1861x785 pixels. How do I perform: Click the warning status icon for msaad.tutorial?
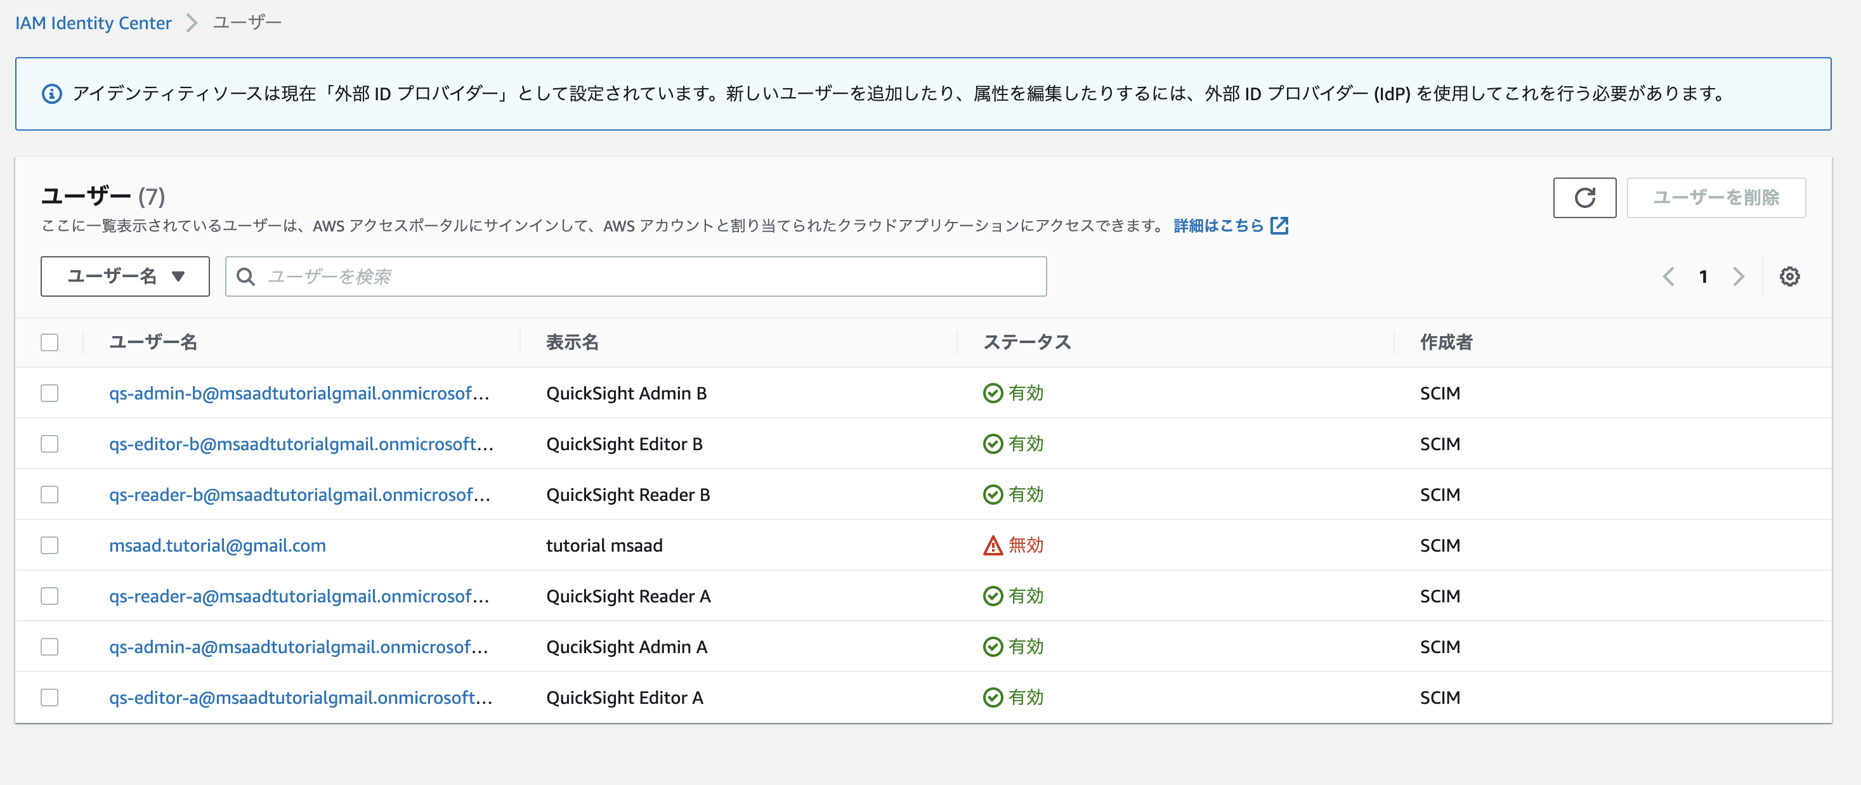[x=993, y=545]
